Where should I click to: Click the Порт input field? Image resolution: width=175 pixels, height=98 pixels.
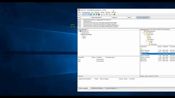[133, 17]
